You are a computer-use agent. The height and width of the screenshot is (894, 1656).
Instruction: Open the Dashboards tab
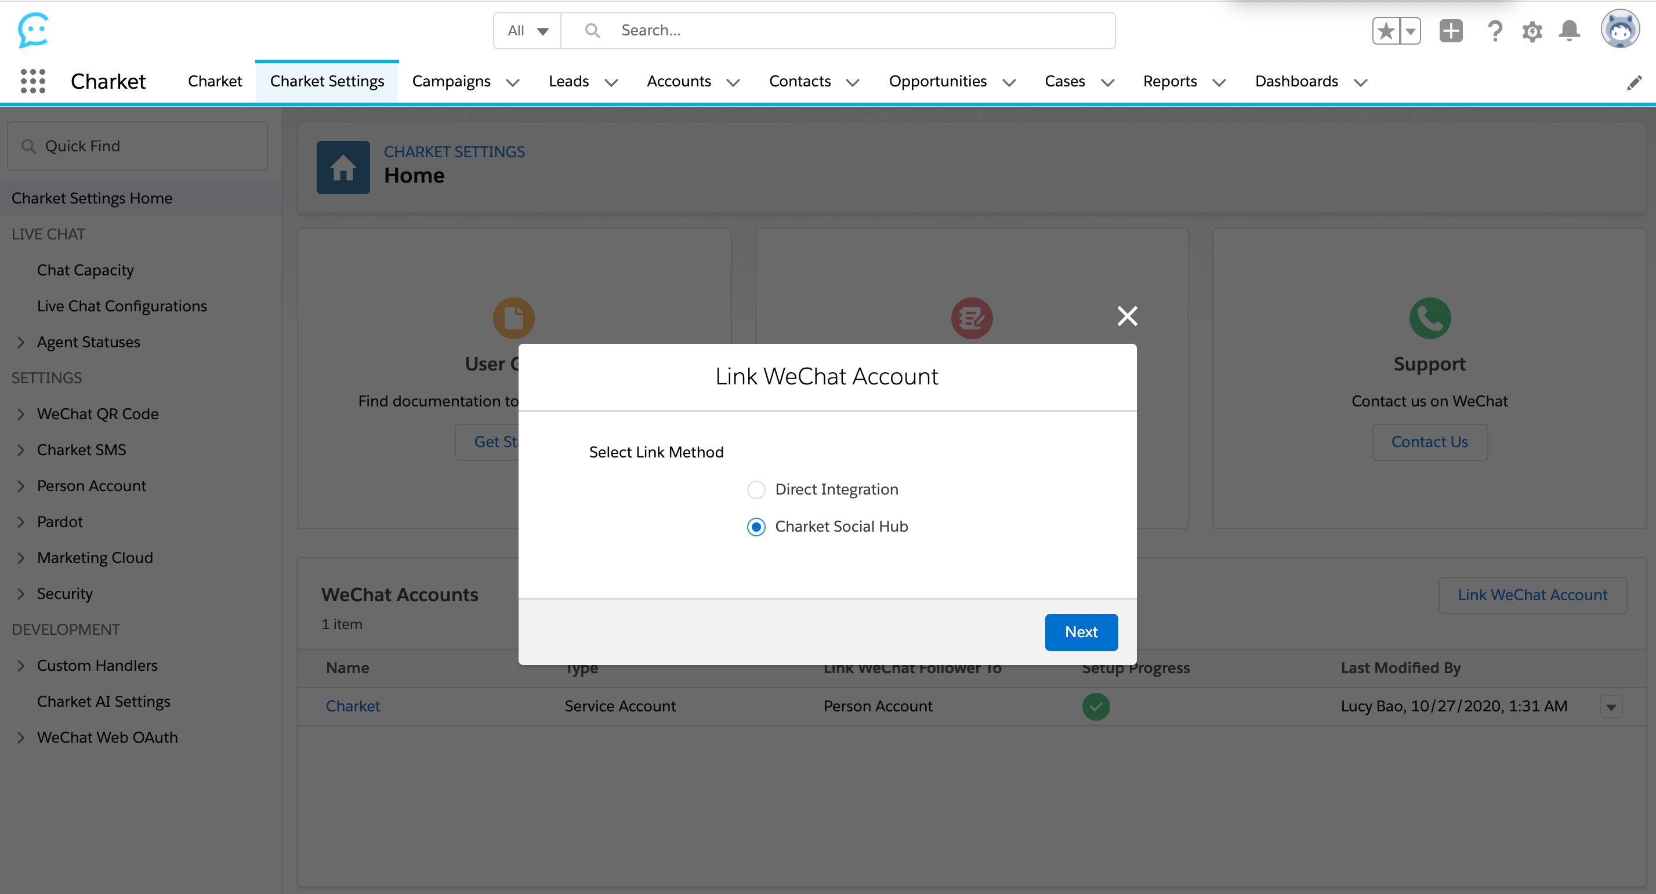tap(1296, 82)
